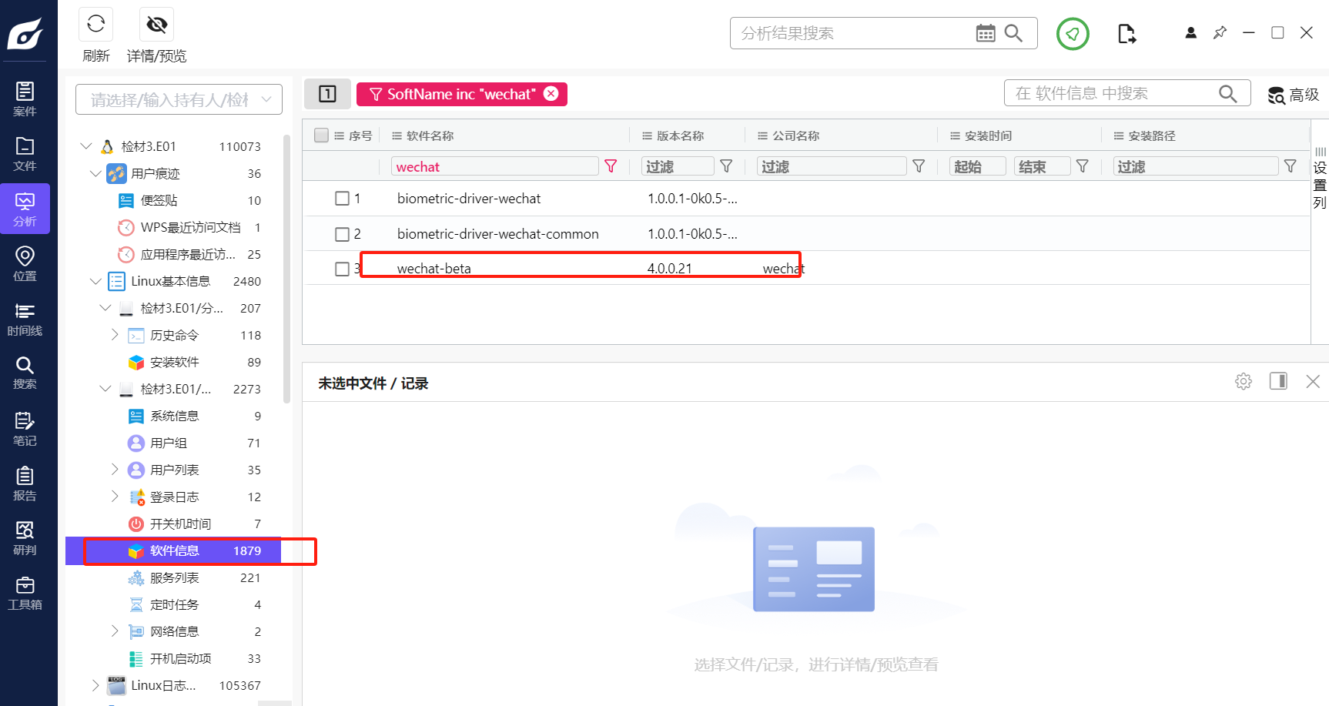Expand the 用户列表 tree node
Screen dimensions: 1329x706
(x=115, y=470)
